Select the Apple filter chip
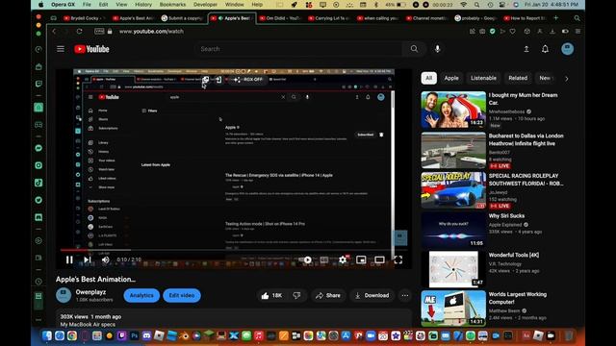This screenshot has height=346, width=616. pos(451,78)
